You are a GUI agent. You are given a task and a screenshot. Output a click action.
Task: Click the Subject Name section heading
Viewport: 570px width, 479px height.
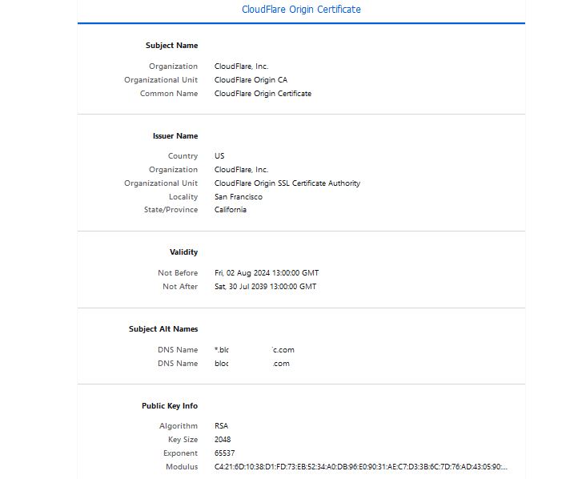[171, 46]
